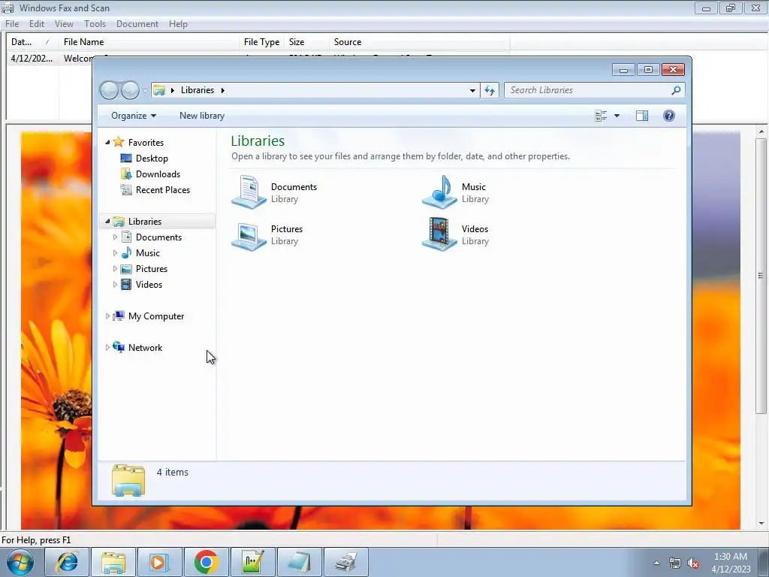Open the Documents library icon in main pane
This screenshot has width=769, height=577.
[249, 192]
